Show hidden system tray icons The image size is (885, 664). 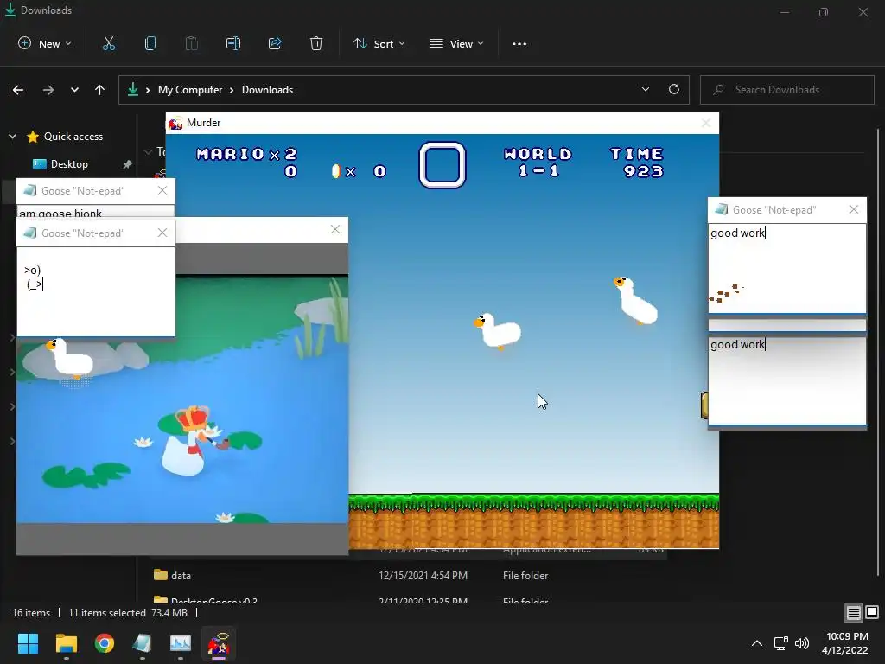pyautogui.click(x=757, y=643)
